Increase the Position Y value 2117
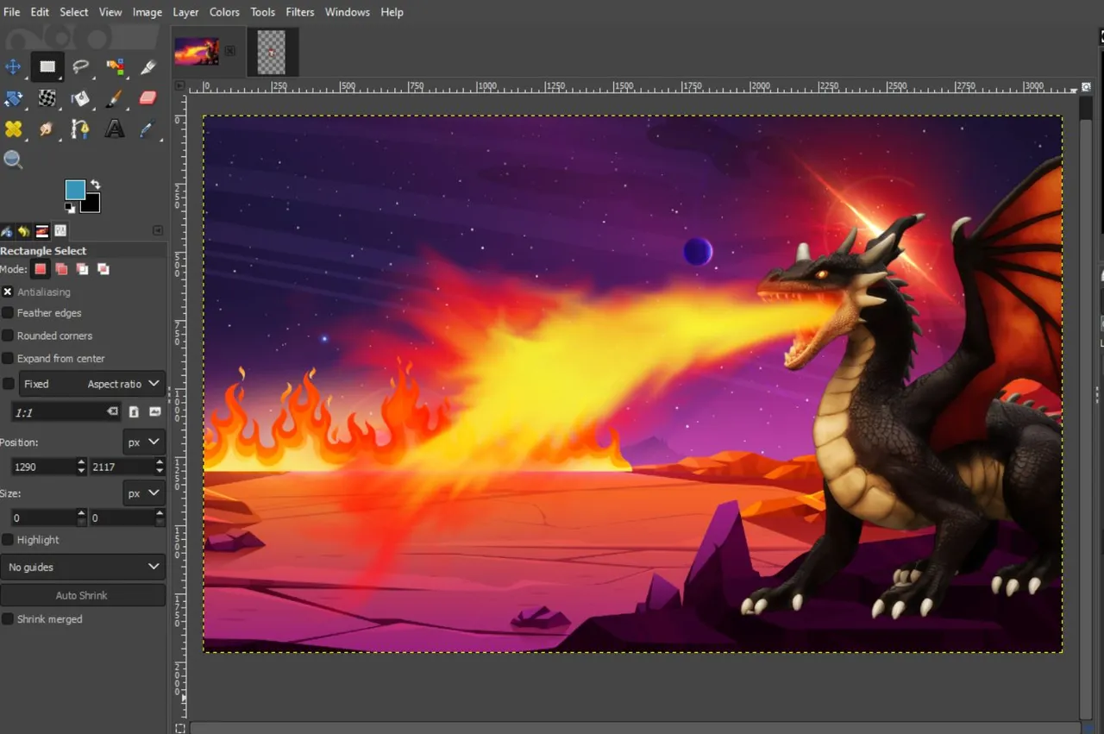This screenshot has height=734, width=1104. tap(160, 462)
